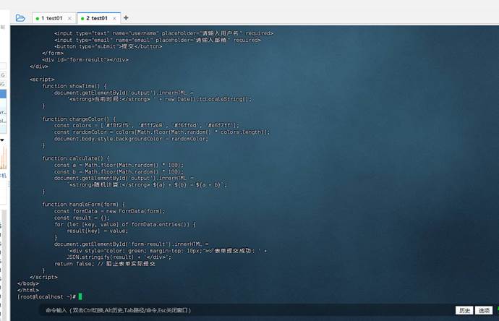
Task: Click the green status dot on tab 2
Action: point(82,19)
